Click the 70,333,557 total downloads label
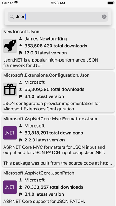The width and height of the screenshot is (116, 206). pos(54,187)
